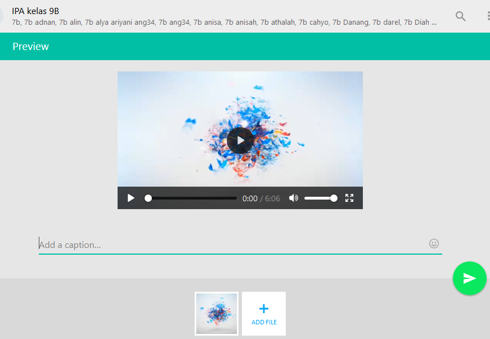Open the IPA kelas 9B group info
This screenshot has width=490, height=339.
35,11
